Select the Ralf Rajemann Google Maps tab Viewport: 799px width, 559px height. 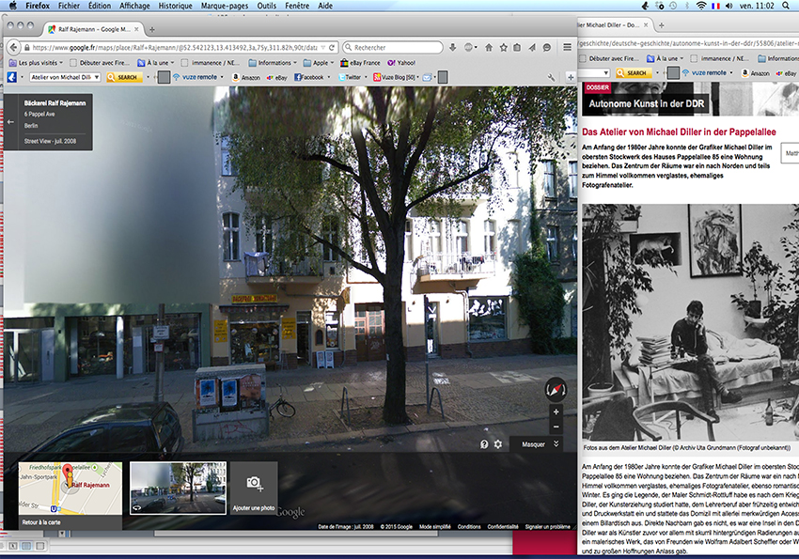[x=93, y=29]
